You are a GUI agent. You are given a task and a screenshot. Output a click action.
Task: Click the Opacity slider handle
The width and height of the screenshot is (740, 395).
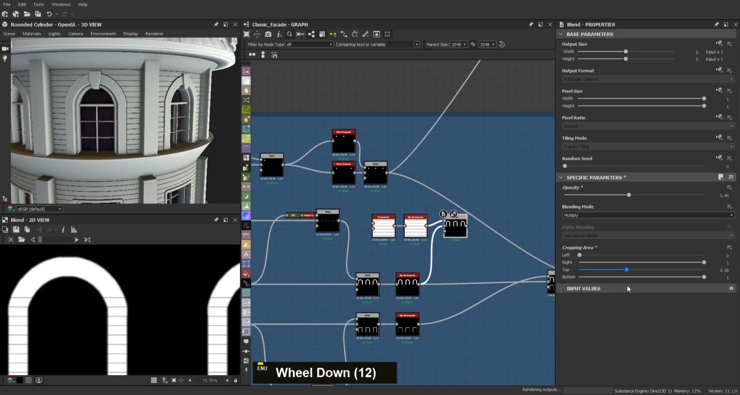click(x=629, y=195)
